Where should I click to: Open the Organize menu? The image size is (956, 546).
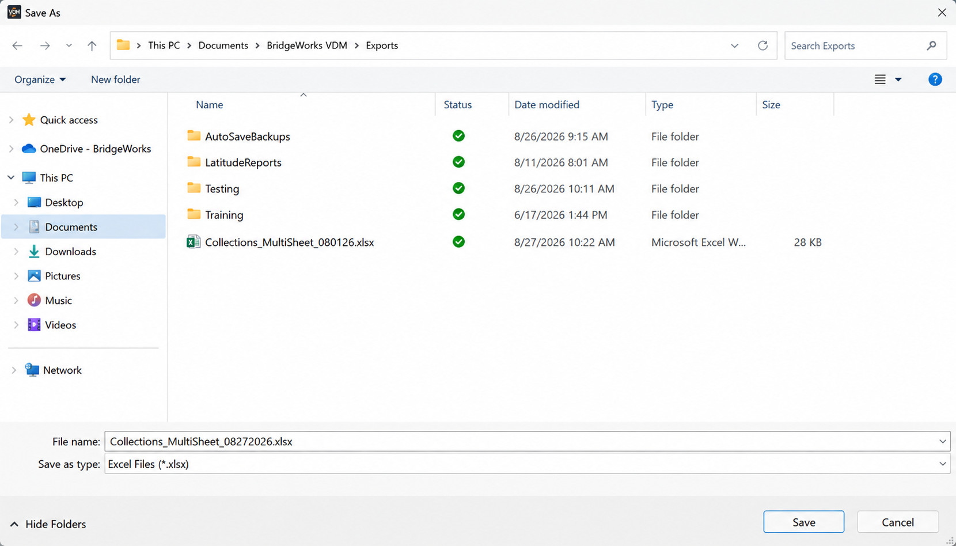[x=40, y=79]
